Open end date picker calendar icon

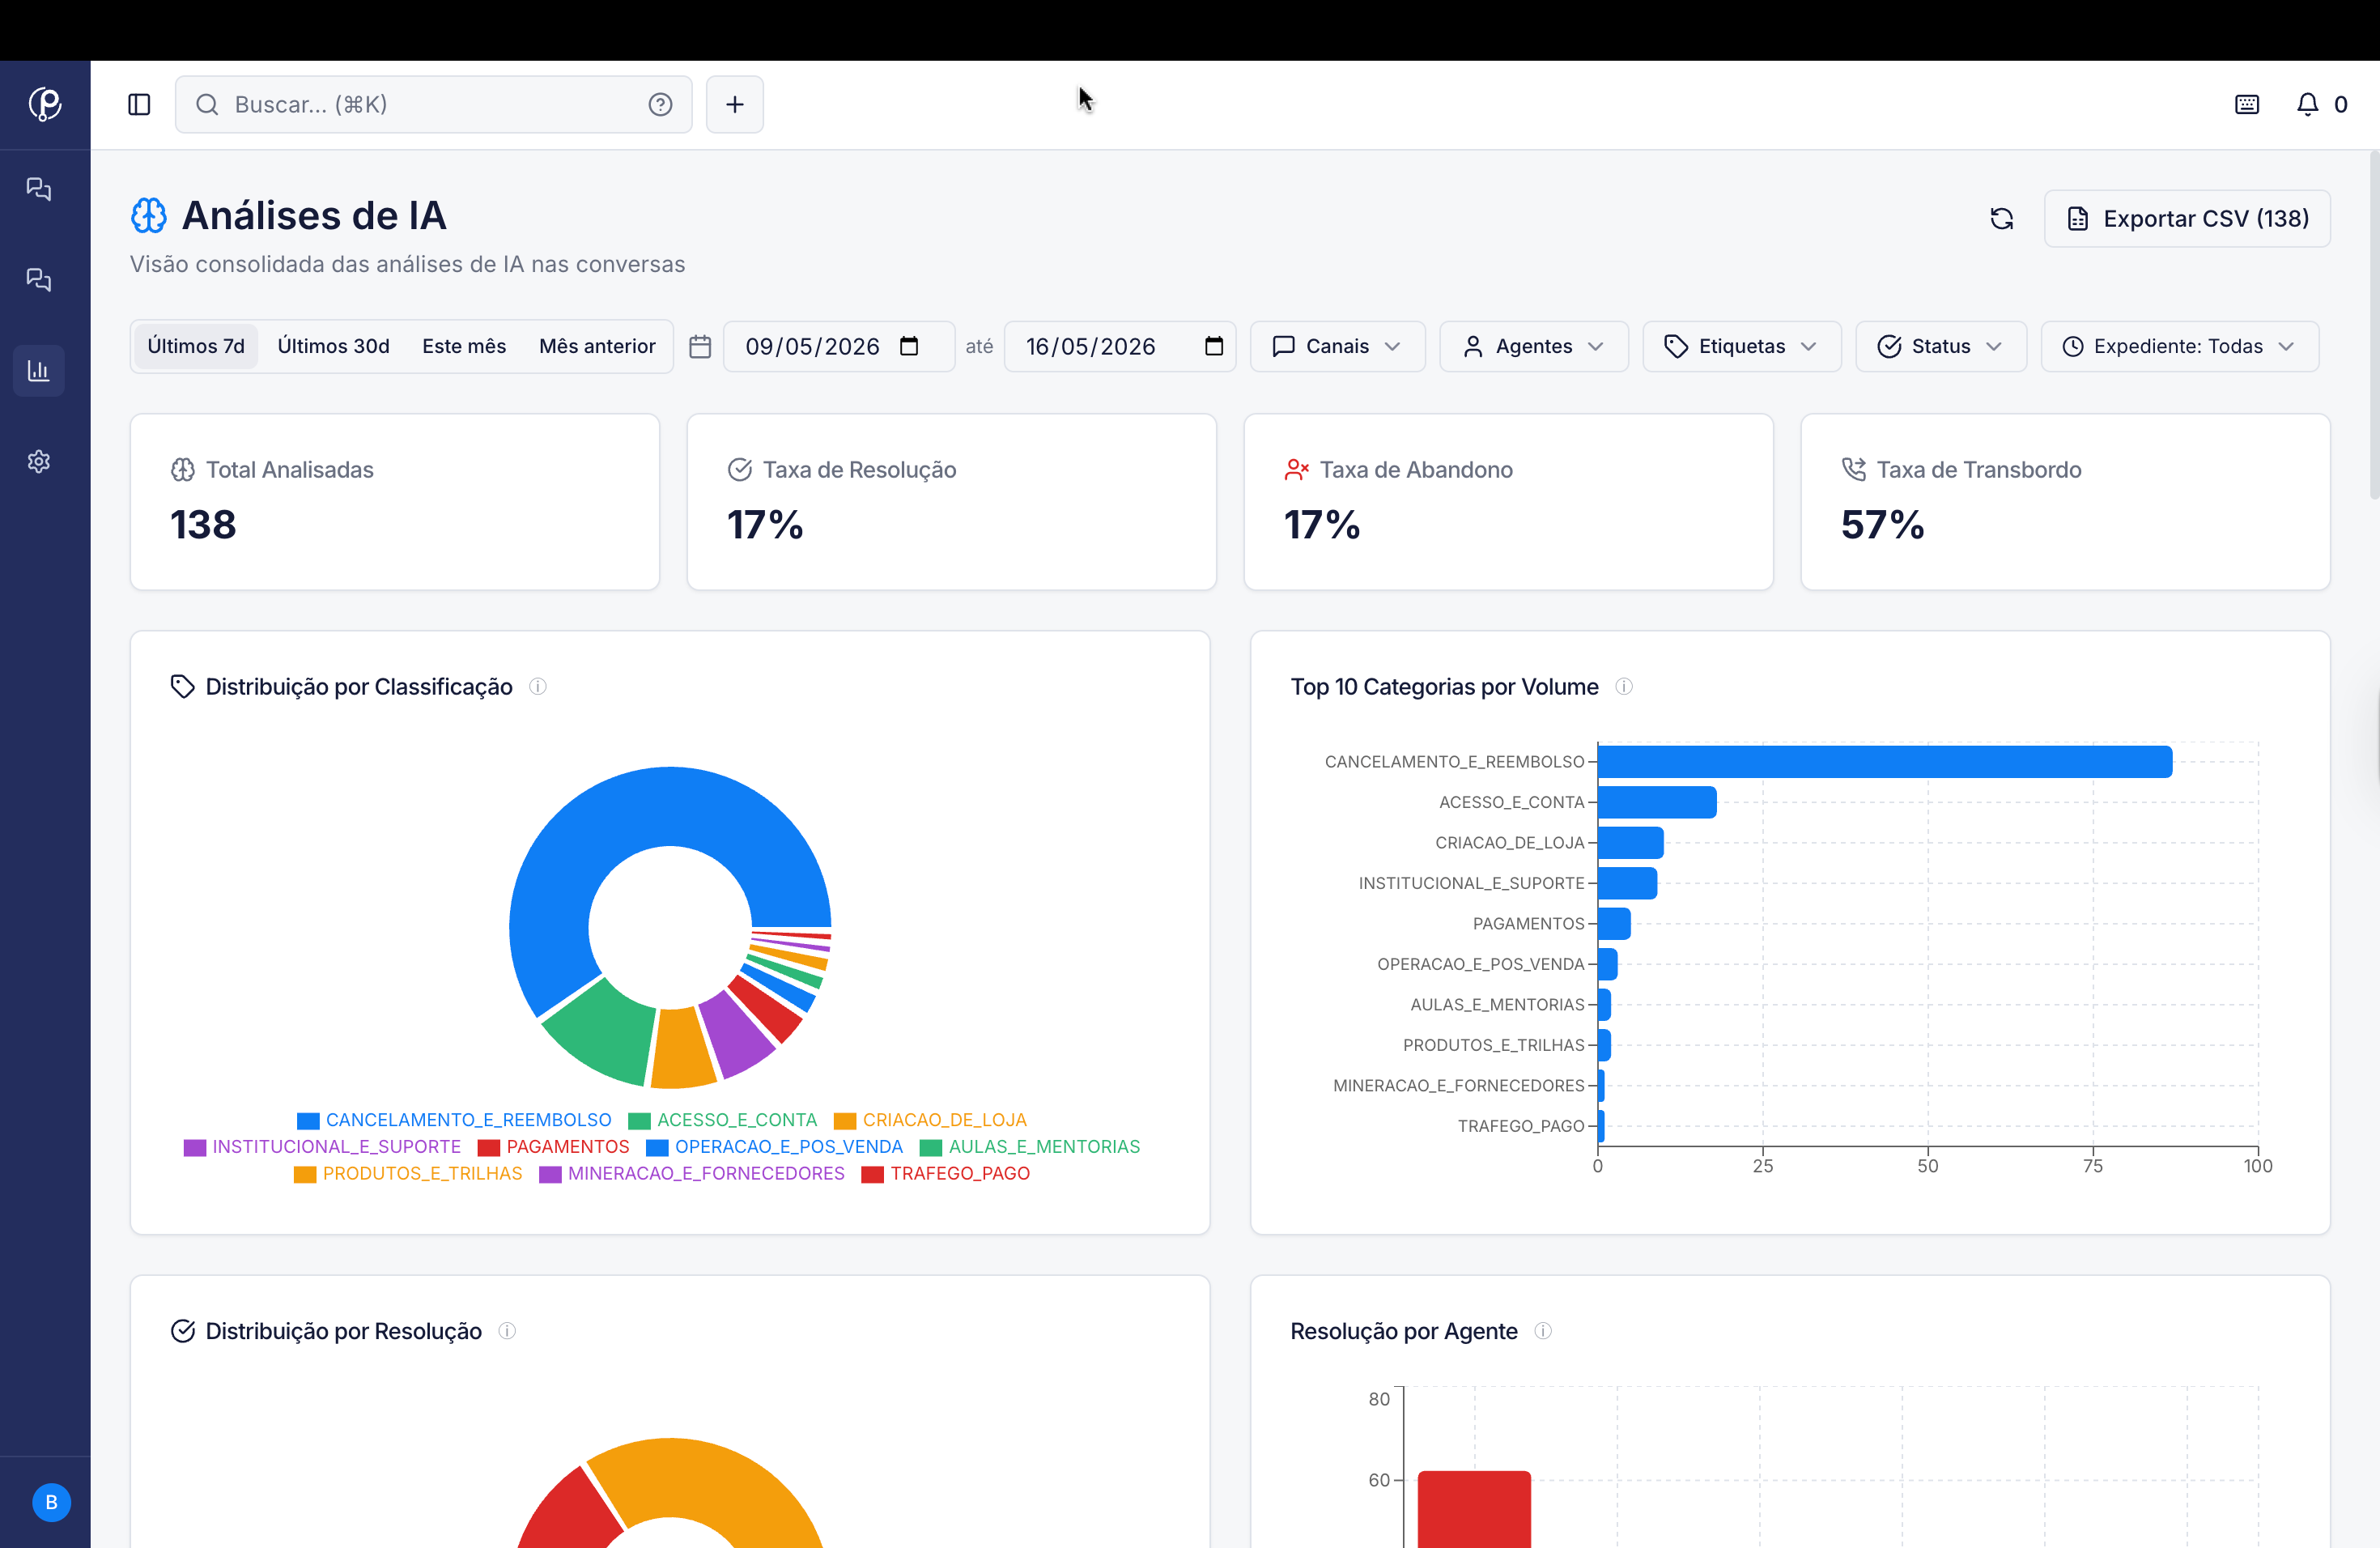[1214, 346]
